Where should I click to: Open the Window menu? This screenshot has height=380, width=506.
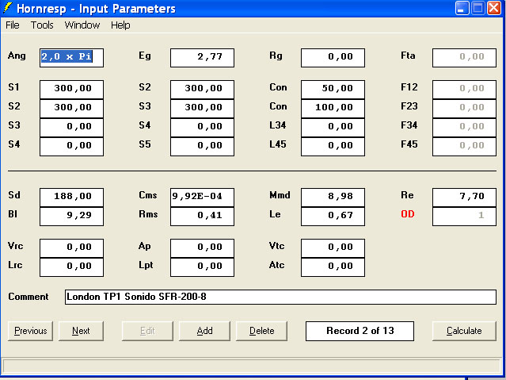pos(82,25)
